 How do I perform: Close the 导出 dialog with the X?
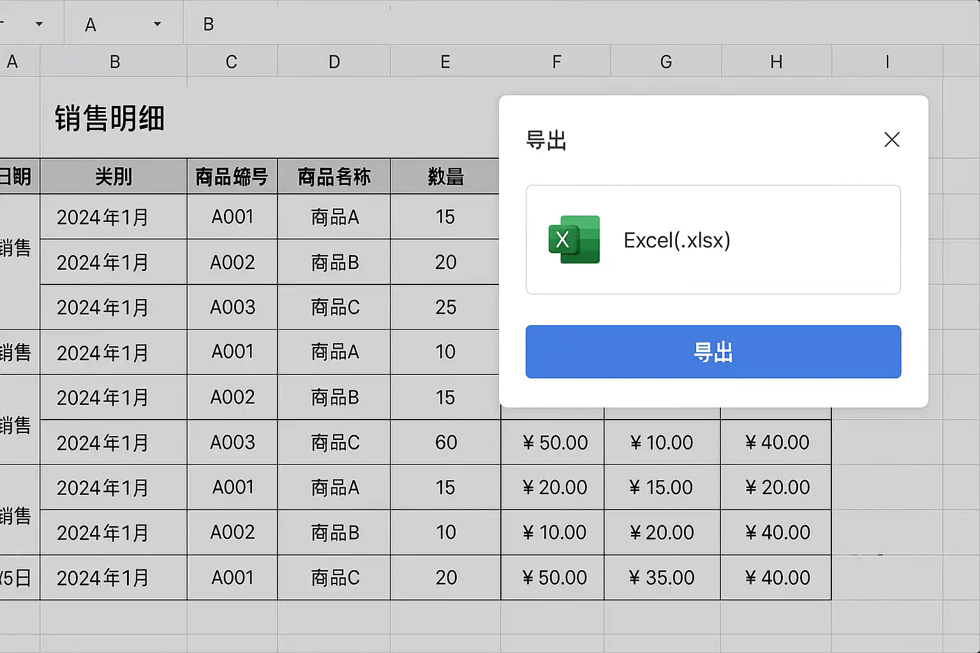[x=891, y=140]
